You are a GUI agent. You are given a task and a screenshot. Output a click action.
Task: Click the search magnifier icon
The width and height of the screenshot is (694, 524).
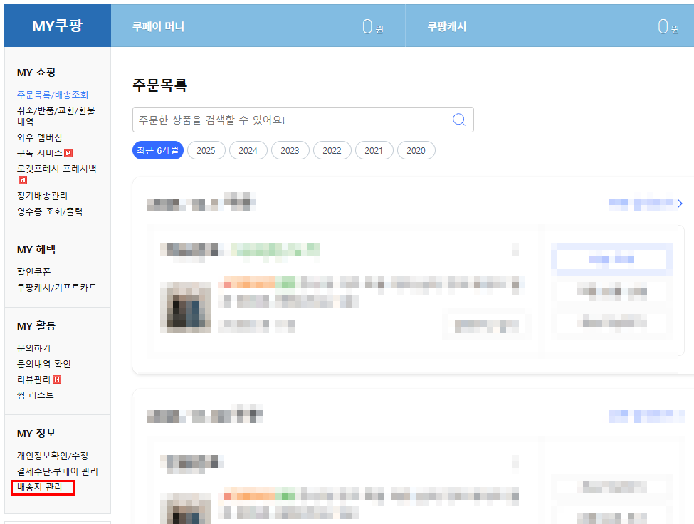point(459,120)
